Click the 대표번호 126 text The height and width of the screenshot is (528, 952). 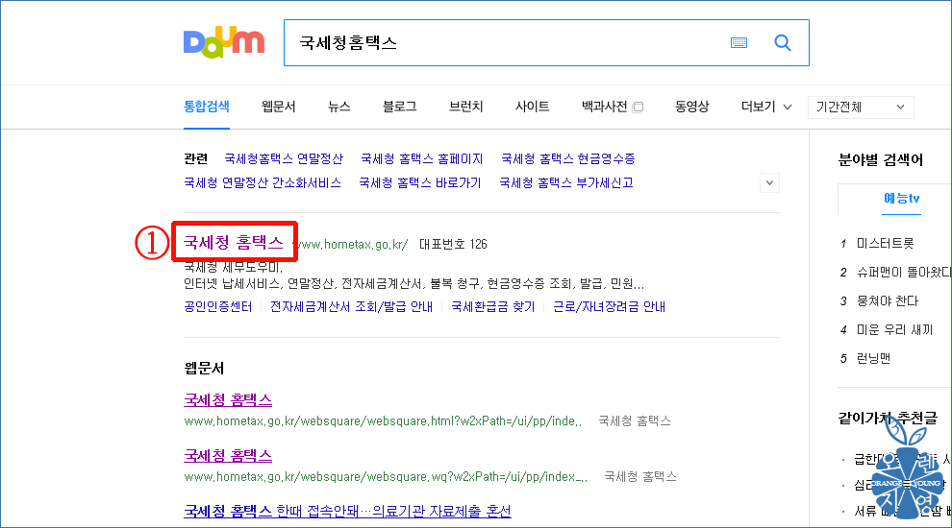tap(453, 244)
